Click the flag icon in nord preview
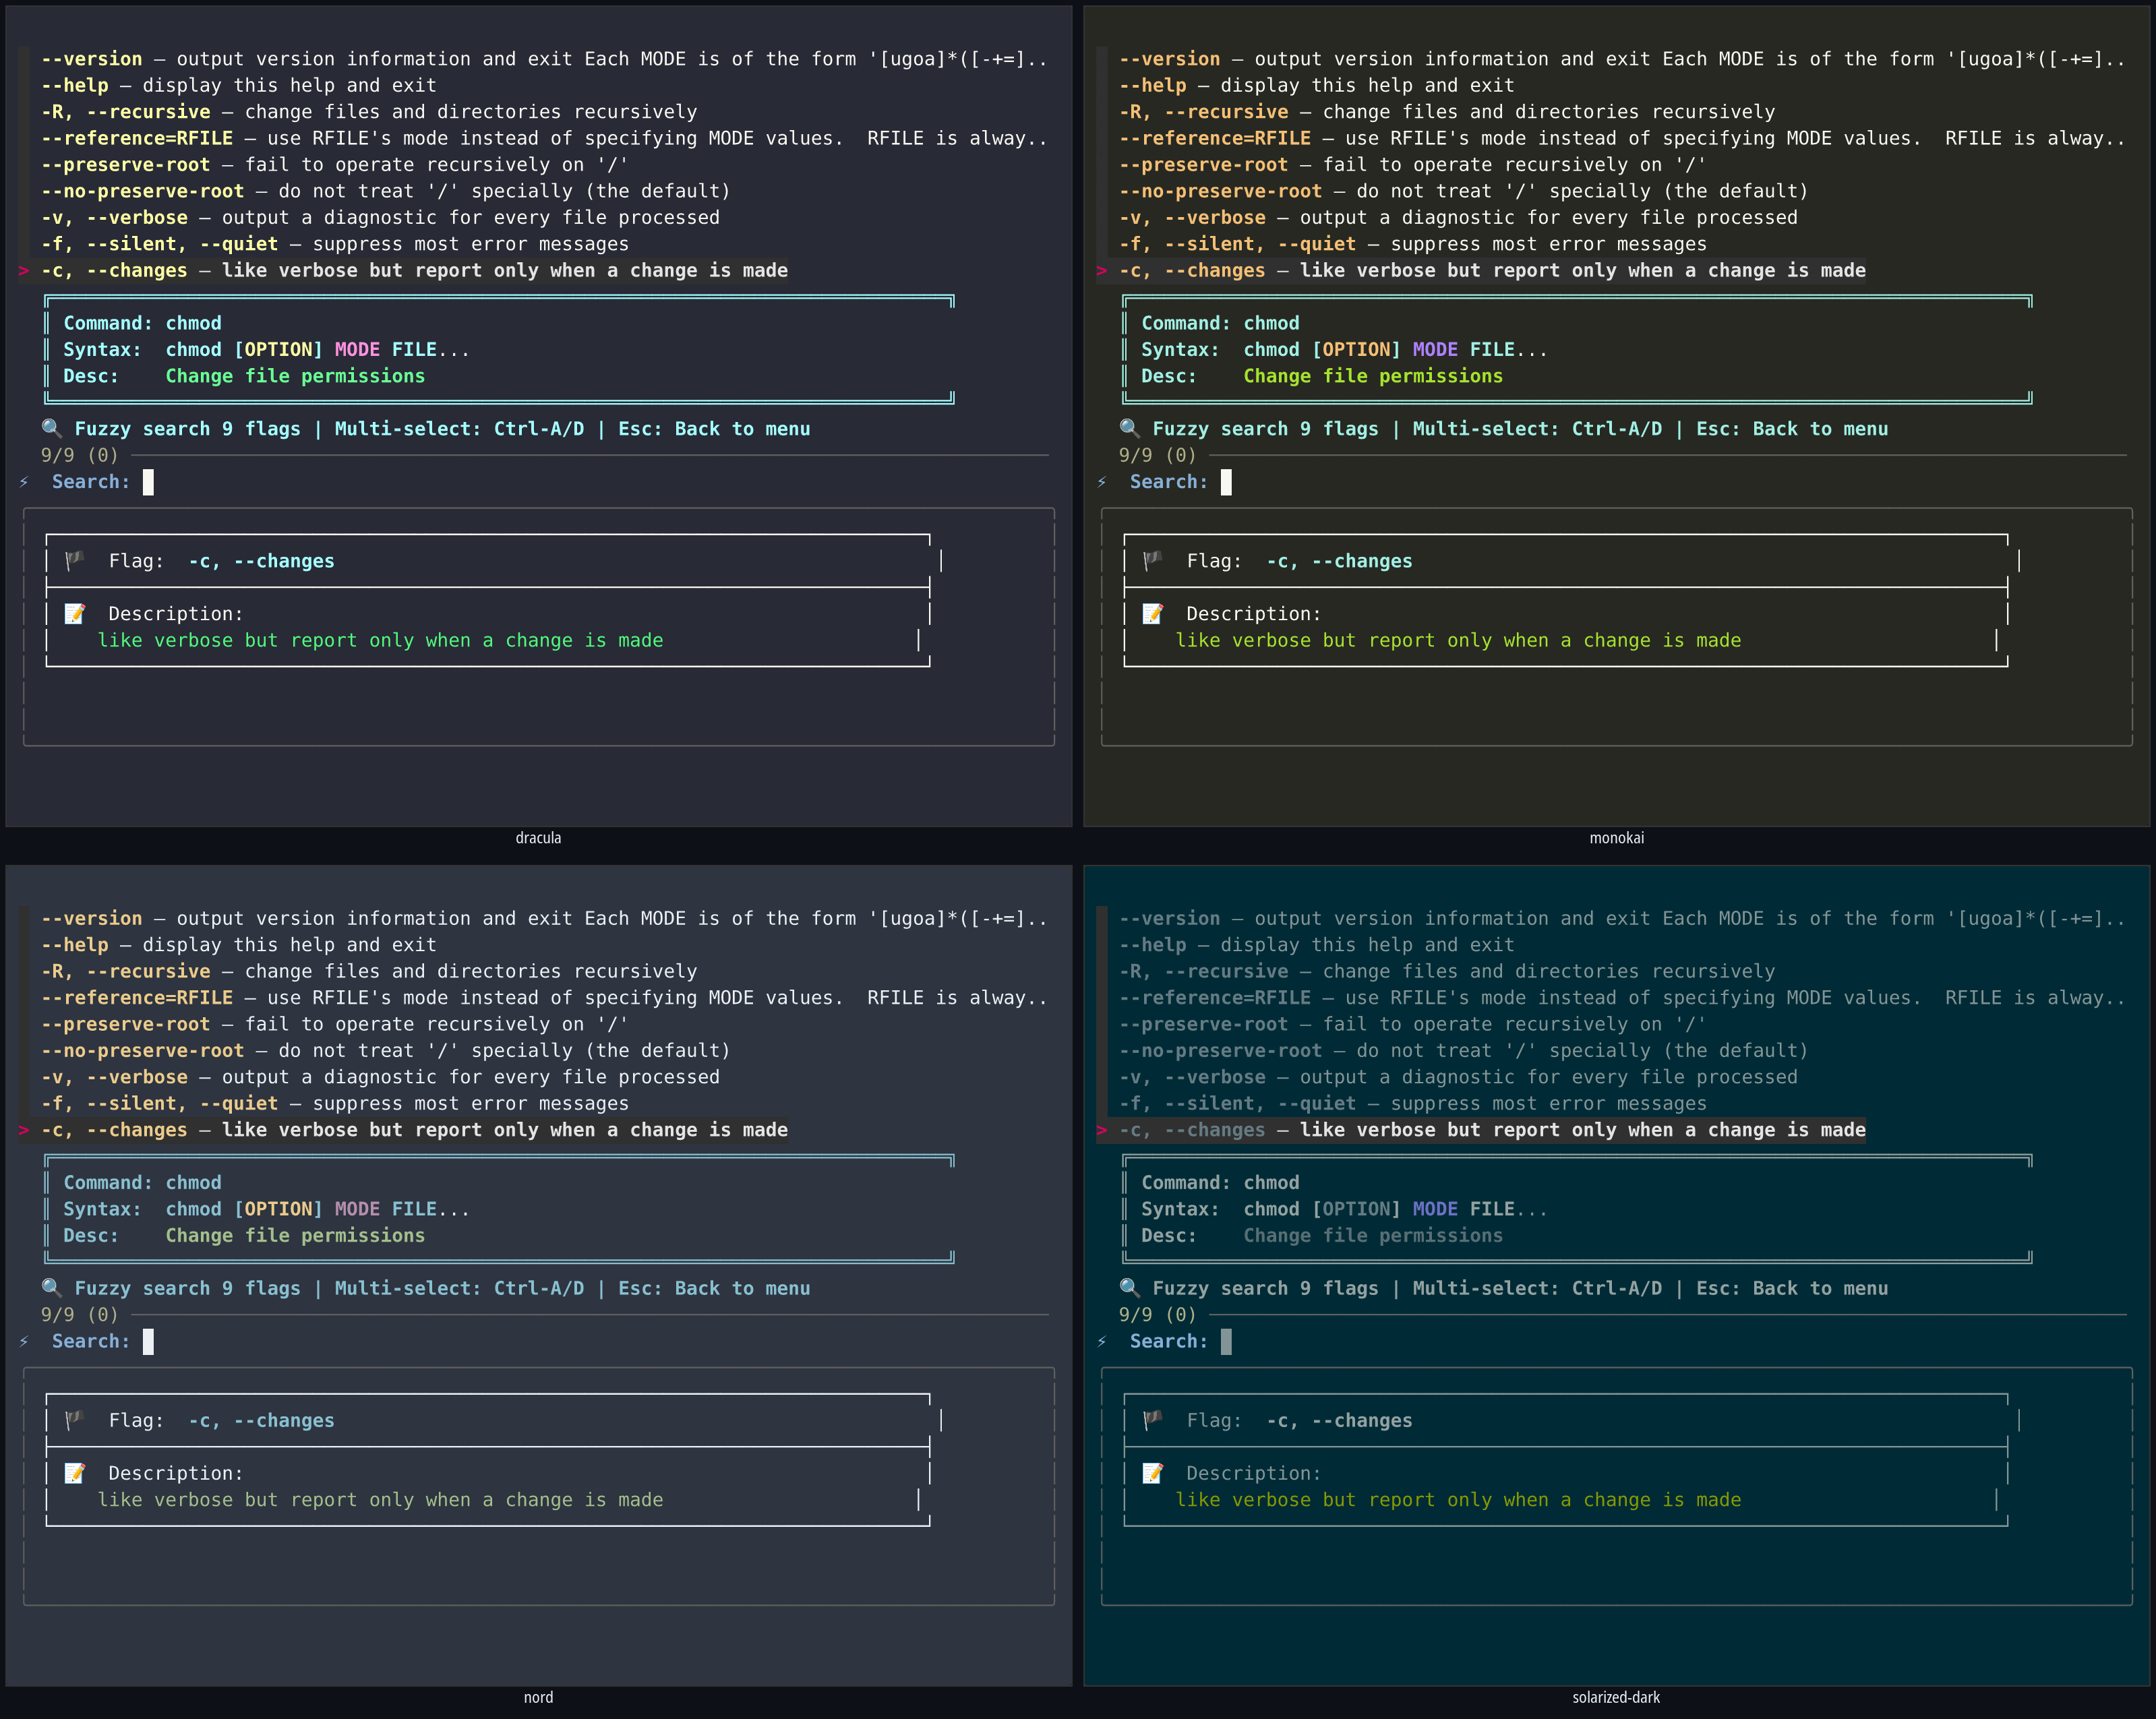 75,1420
